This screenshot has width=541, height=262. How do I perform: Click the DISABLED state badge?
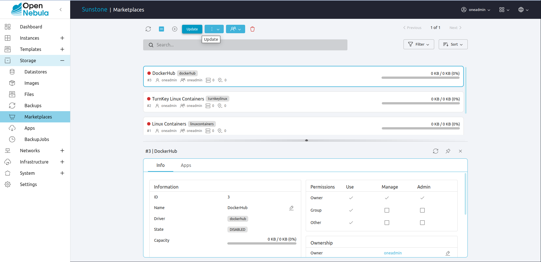[238, 230]
